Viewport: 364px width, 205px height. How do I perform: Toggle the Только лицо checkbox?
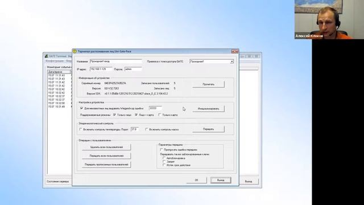pyautogui.click(x=114, y=115)
